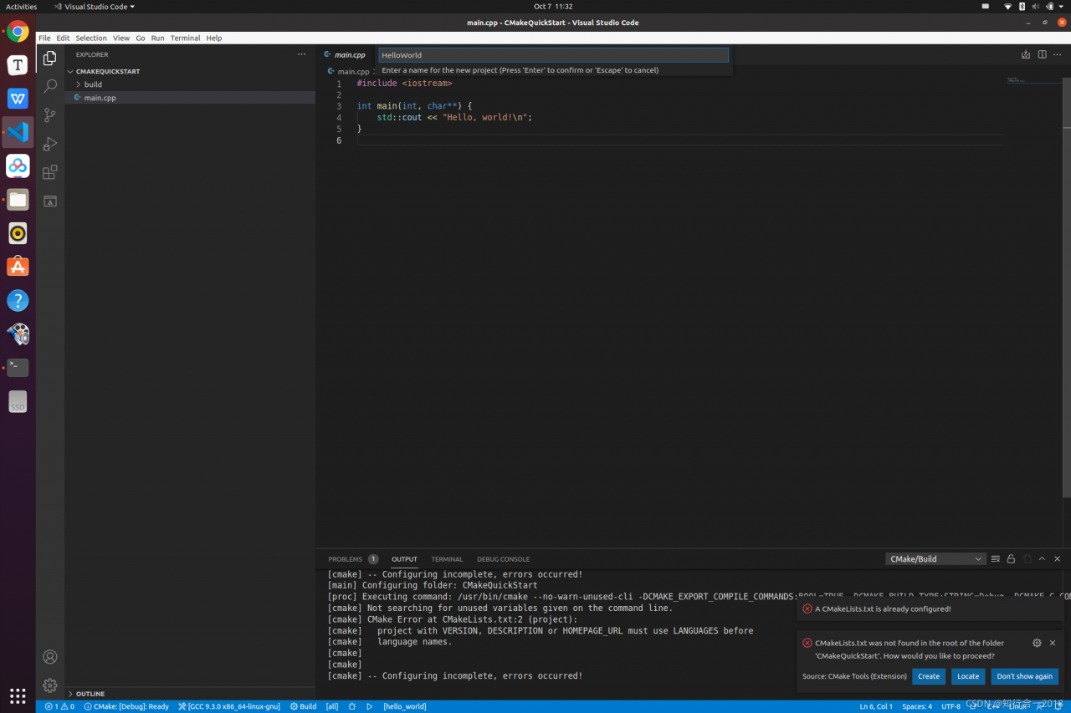
Task: Open the Visual Studio Code app menu
Action: pos(95,7)
